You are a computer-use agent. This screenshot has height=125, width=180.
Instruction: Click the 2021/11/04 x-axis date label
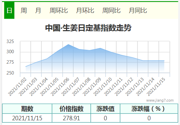39,87
